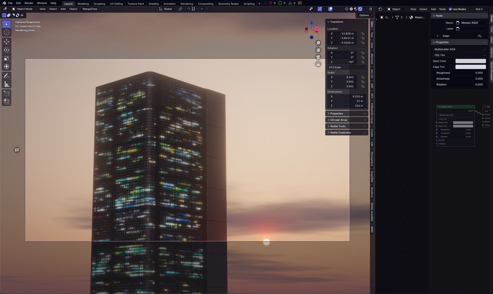Screen dimensions: 493x294
Task: Click the pause render preview icon
Action: 371,9
